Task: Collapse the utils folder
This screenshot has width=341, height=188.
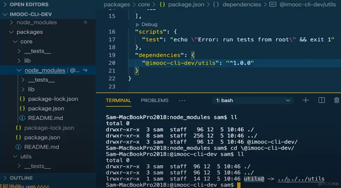Action: tap(26, 156)
